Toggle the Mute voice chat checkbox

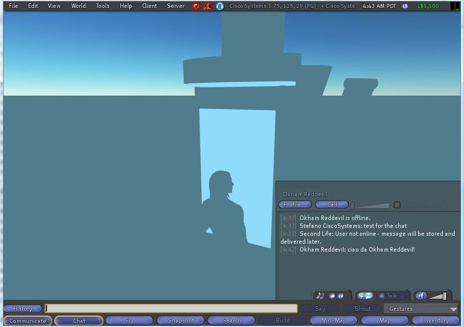[397, 205]
